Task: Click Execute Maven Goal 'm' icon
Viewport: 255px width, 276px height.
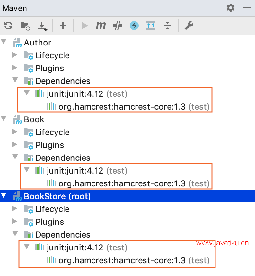Action: tap(101, 26)
